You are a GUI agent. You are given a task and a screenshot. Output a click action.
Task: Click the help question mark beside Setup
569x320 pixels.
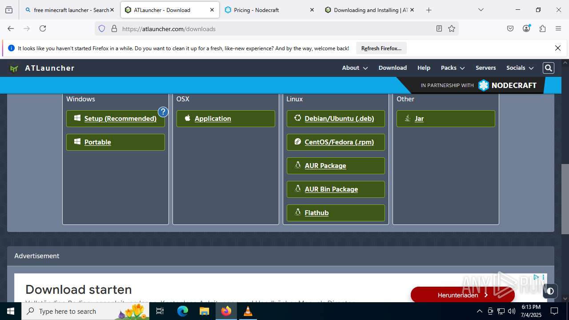click(x=163, y=112)
